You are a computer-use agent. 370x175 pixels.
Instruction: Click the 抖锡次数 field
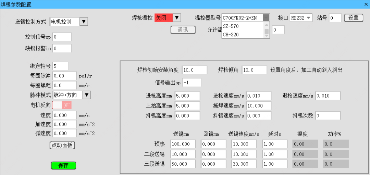(328, 115)
